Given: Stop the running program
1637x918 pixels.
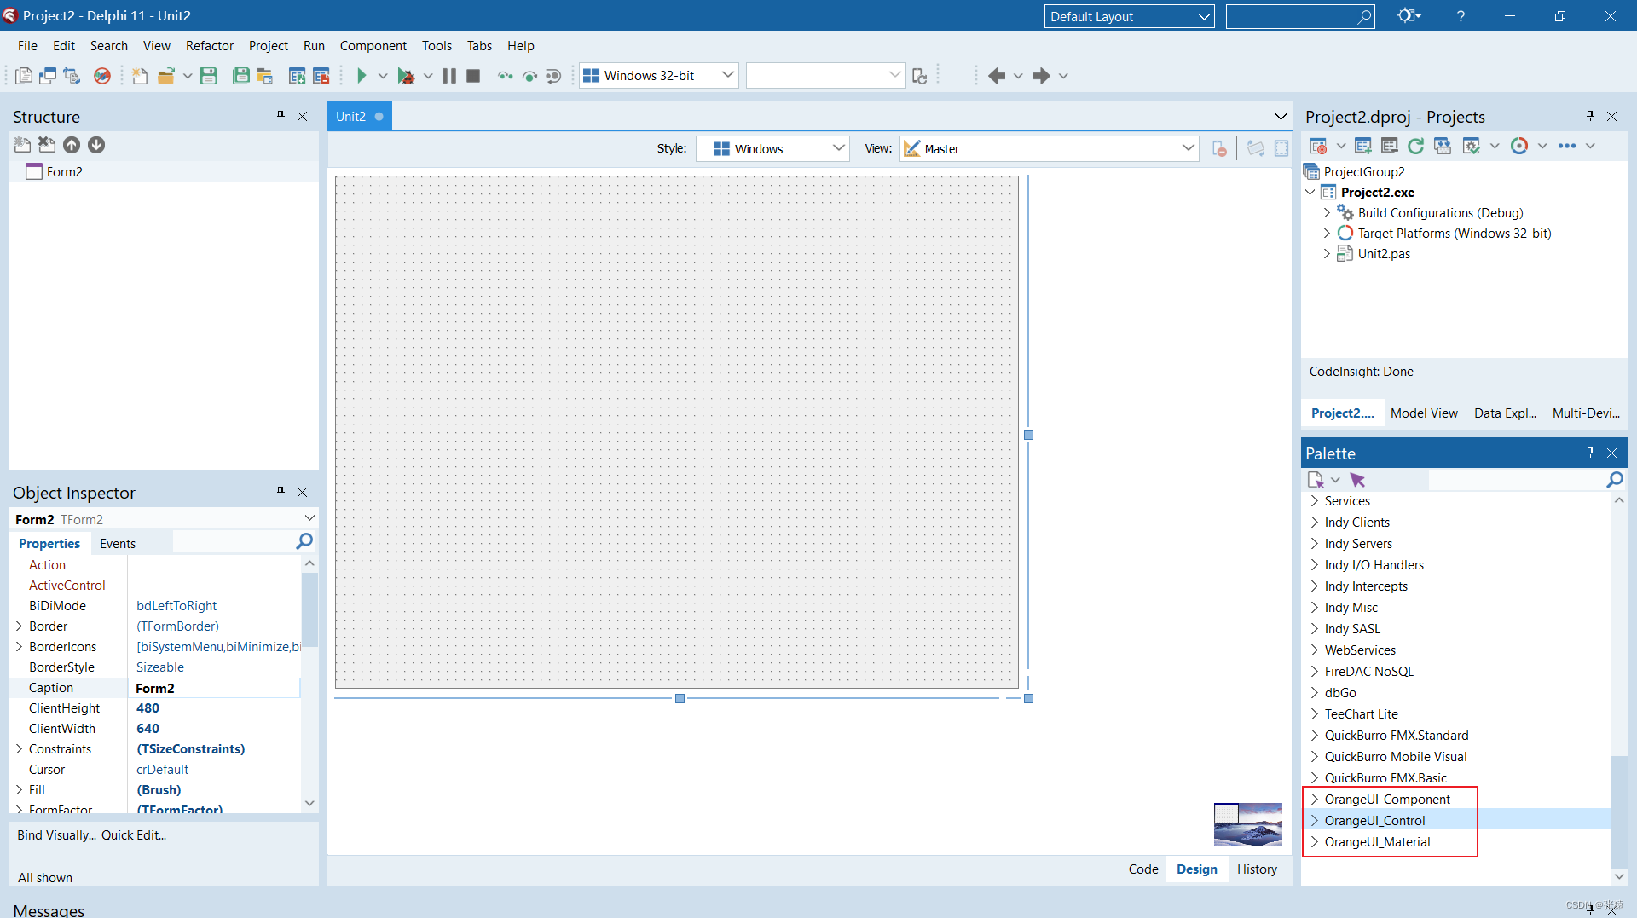Looking at the screenshot, I should click(473, 75).
